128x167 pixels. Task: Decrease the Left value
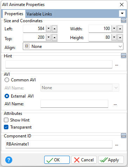49,29
